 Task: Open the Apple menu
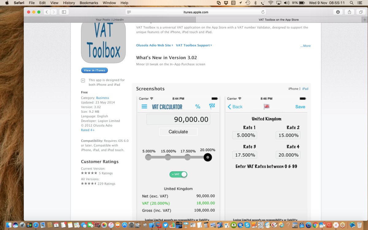(x=7, y=3)
